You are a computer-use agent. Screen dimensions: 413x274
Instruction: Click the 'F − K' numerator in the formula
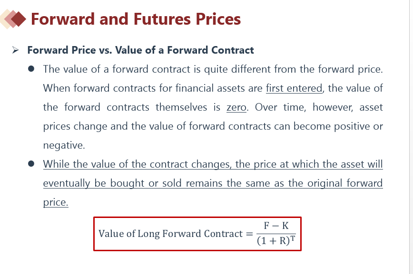pos(276,226)
